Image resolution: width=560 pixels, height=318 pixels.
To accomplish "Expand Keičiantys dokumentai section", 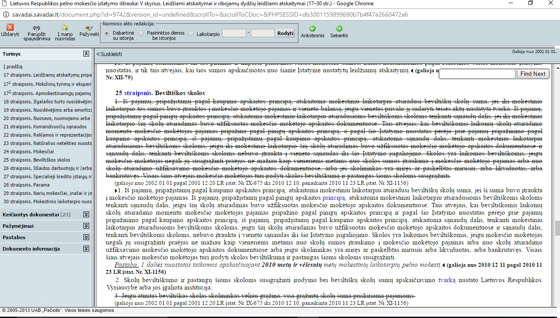I will (86, 215).
